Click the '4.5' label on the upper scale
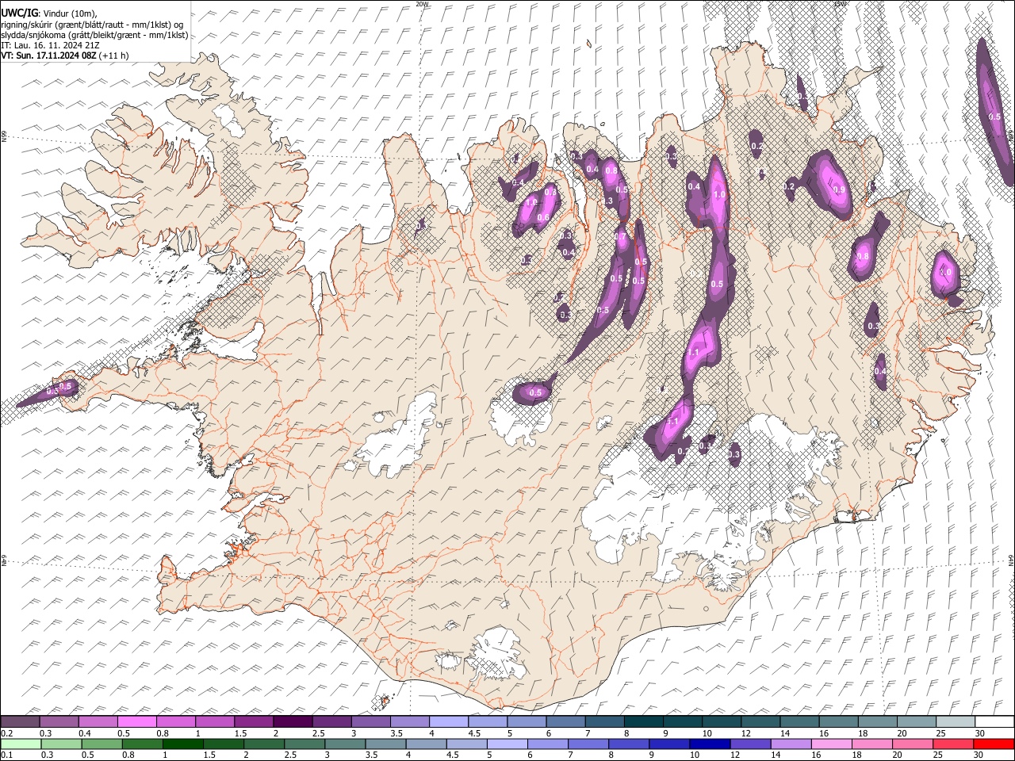This screenshot has width=1015, height=761. click(474, 733)
